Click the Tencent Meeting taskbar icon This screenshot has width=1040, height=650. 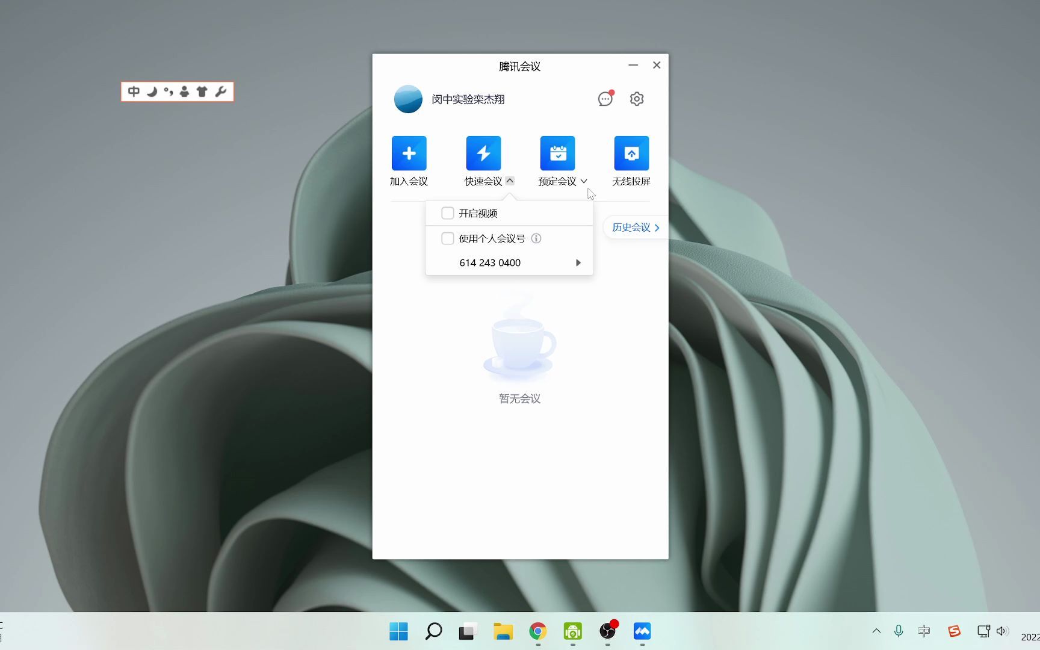point(642,631)
